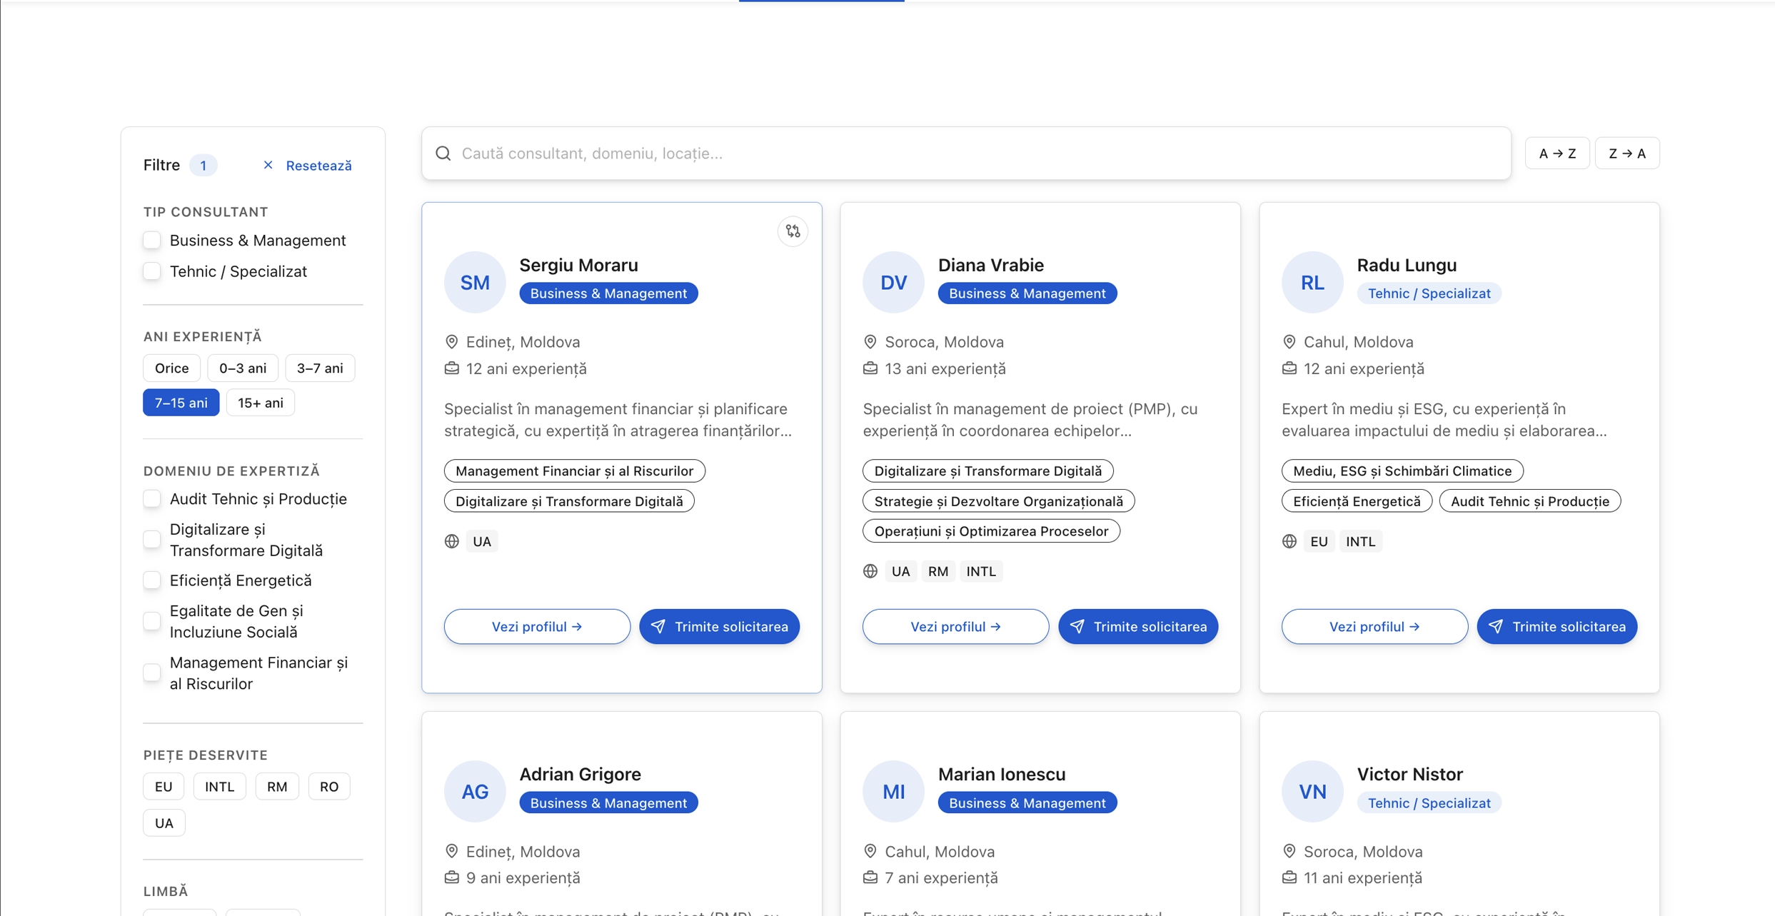This screenshot has height=916, width=1775.
Task: Click compare icon on Sergiu Moraru card
Action: (x=793, y=231)
